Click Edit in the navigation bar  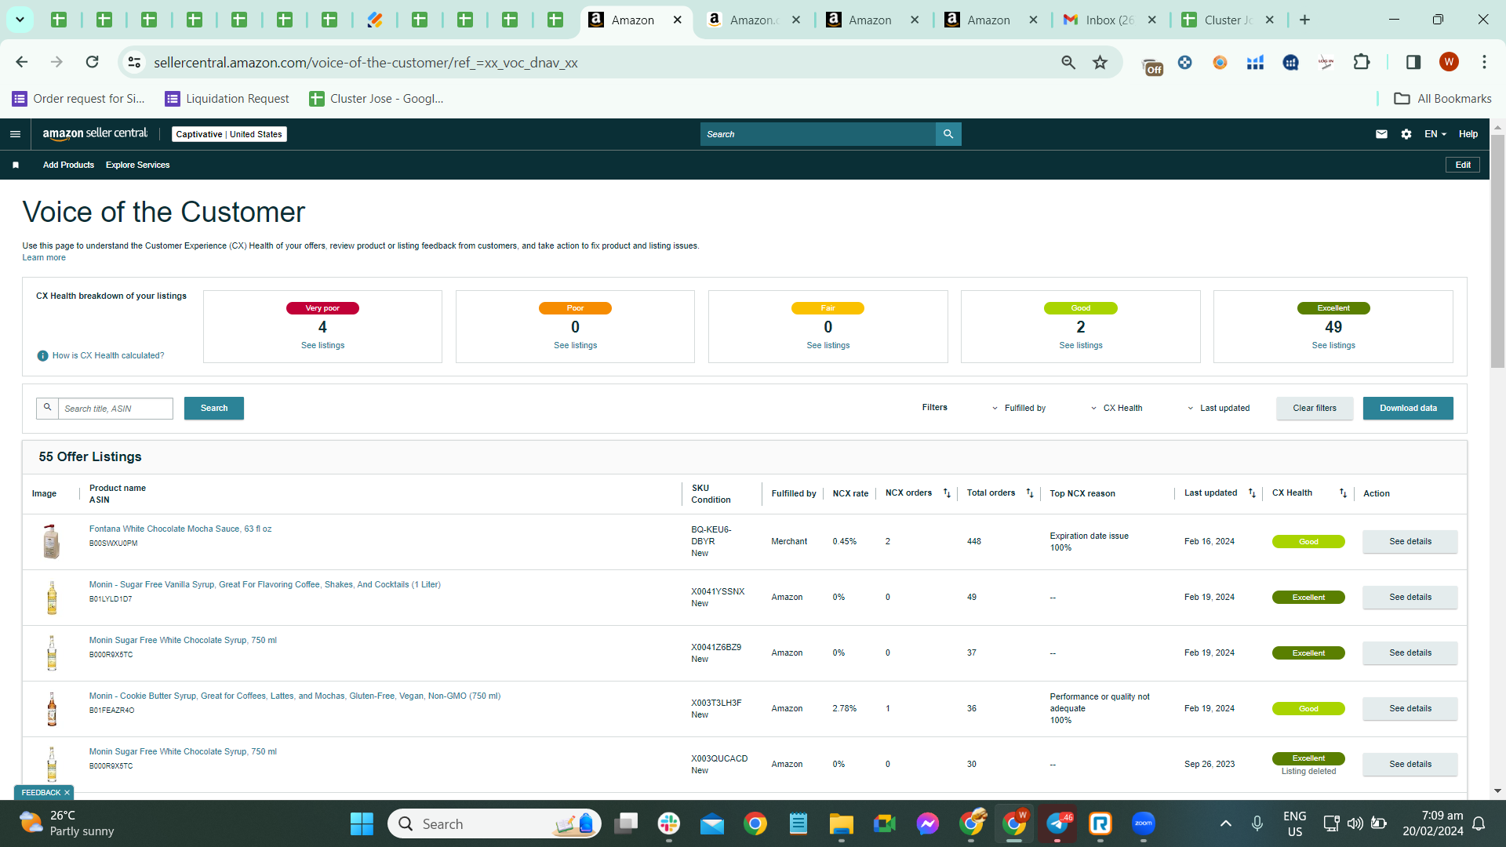click(1463, 165)
